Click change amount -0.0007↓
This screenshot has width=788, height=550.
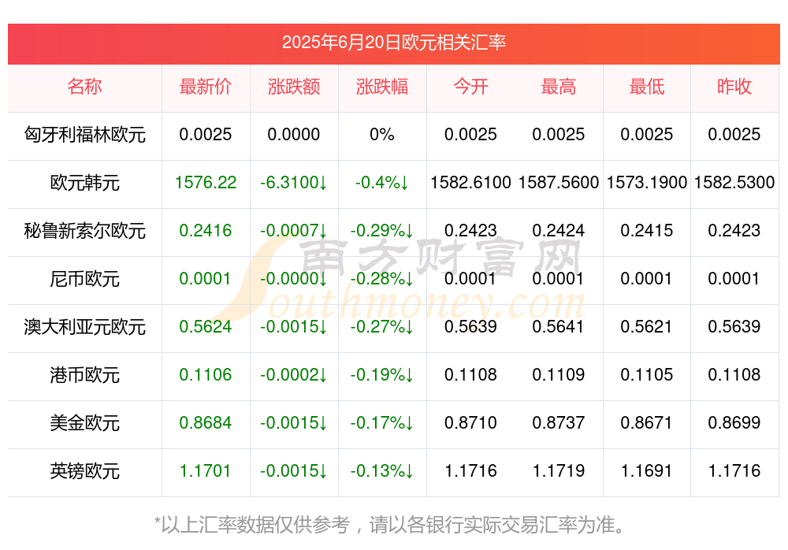294,231
